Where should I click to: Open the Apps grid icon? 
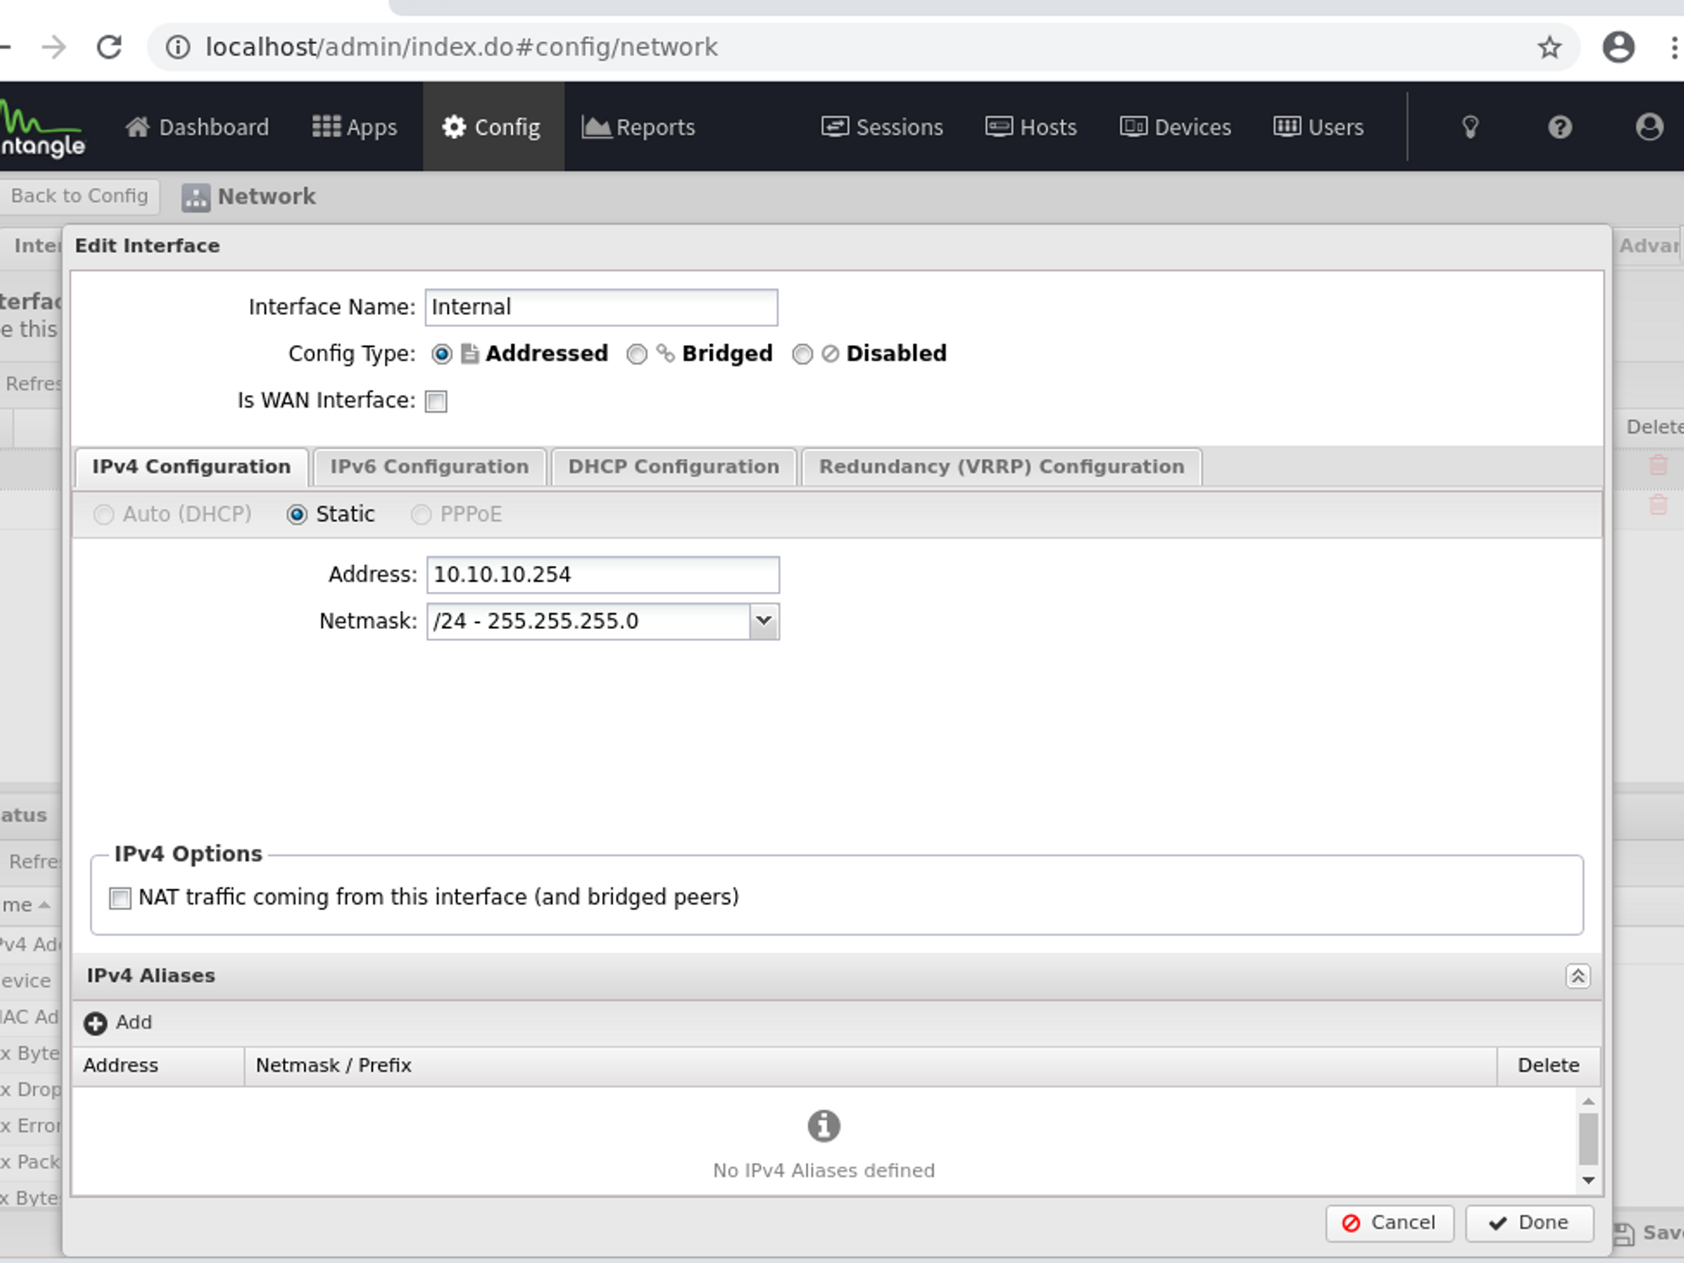[326, 127]
